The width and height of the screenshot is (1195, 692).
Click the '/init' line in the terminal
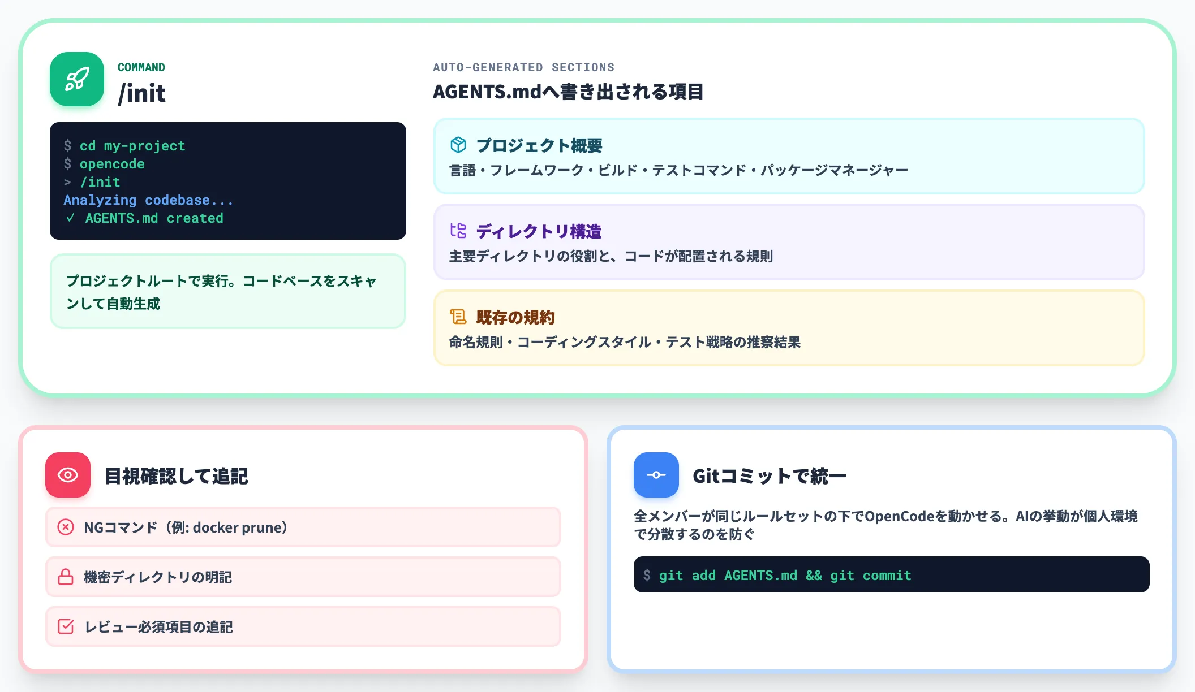pyautogui.click(x=100, y=182)
